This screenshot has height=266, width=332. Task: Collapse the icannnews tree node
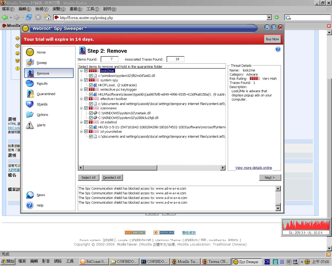(x=81, y=108)
